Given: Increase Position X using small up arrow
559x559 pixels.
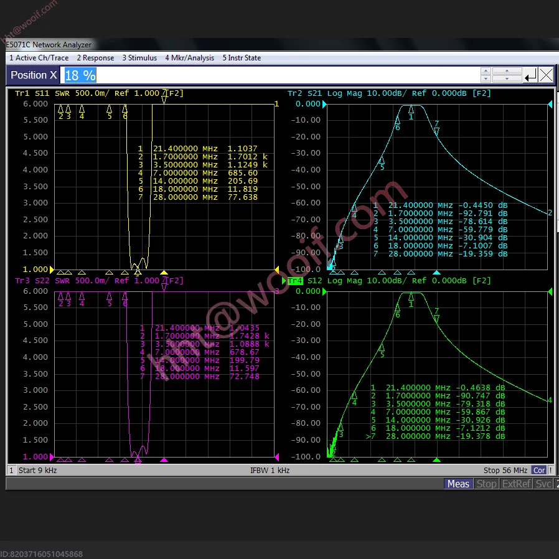Looking at the screenshot, I should 486,72.
